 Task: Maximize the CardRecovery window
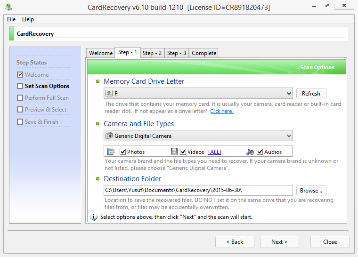[x=327, y=6]
